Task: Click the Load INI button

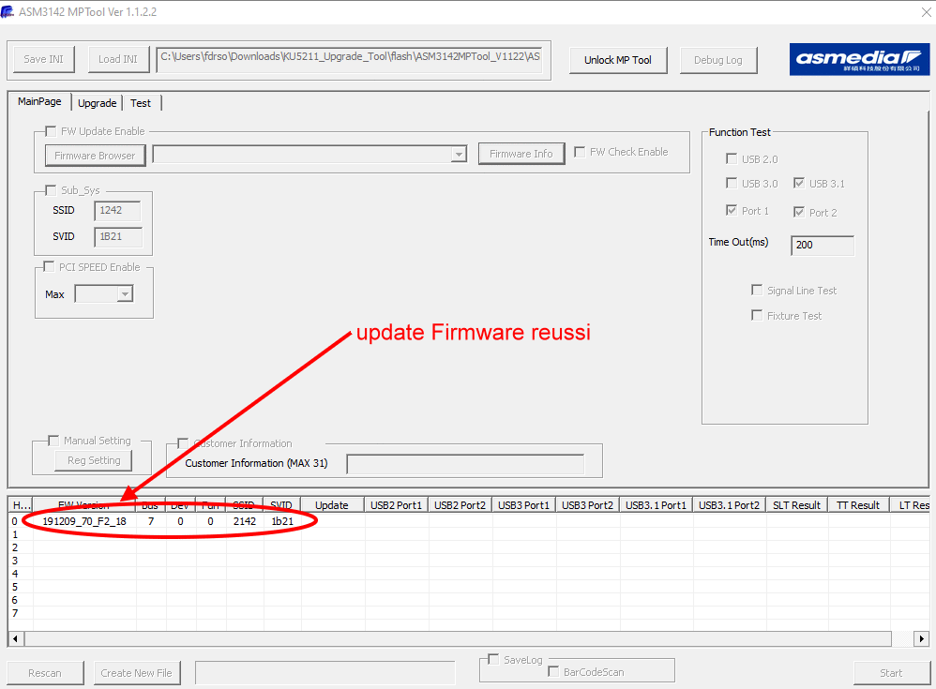Action: [118, 59]
